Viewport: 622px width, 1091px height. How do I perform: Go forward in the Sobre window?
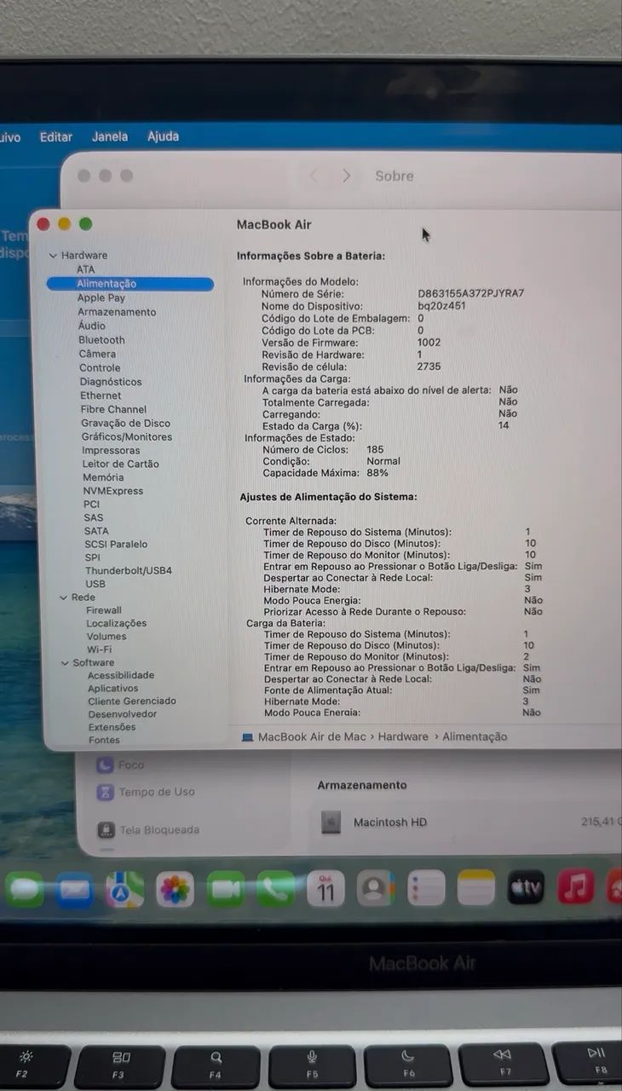[346, 176]
